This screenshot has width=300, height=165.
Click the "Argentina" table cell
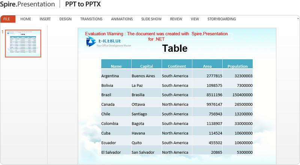pos(110,76)
